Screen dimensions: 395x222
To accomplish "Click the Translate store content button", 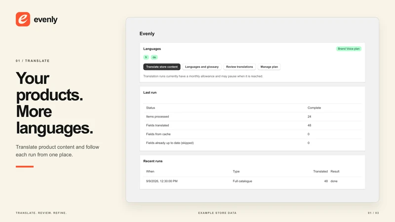I will click(162, 67).
